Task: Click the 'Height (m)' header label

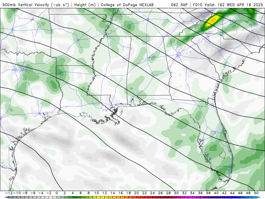Action: [x=85, y=5]
